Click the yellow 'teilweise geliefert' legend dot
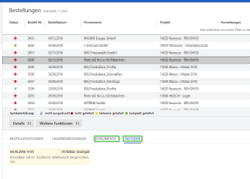Viewport: 250px width, 179px height. (96, 113)
